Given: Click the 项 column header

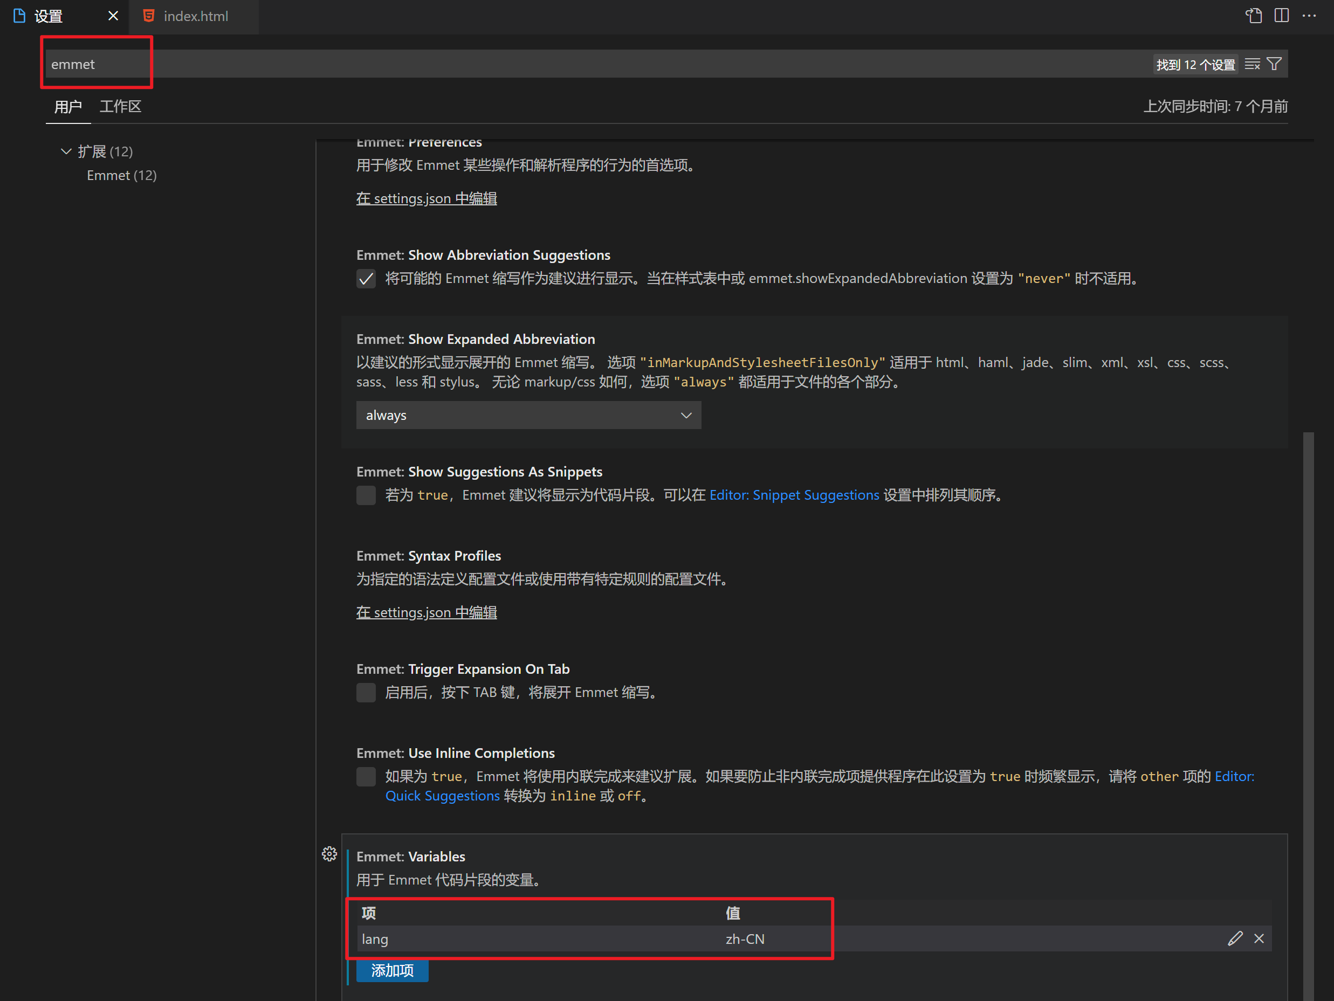Looking at the screenshot, I should 368,913.
